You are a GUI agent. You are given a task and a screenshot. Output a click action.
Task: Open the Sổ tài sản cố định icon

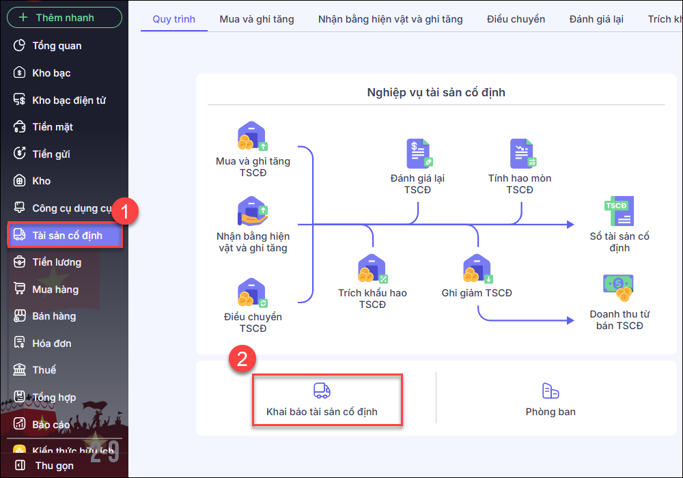pos(619,212)
